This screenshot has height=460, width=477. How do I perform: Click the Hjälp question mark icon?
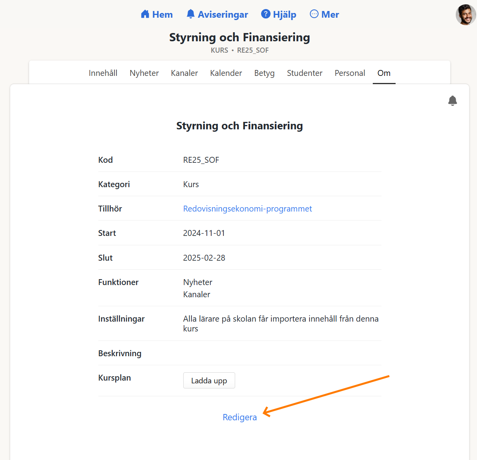[x=266, y=14]
